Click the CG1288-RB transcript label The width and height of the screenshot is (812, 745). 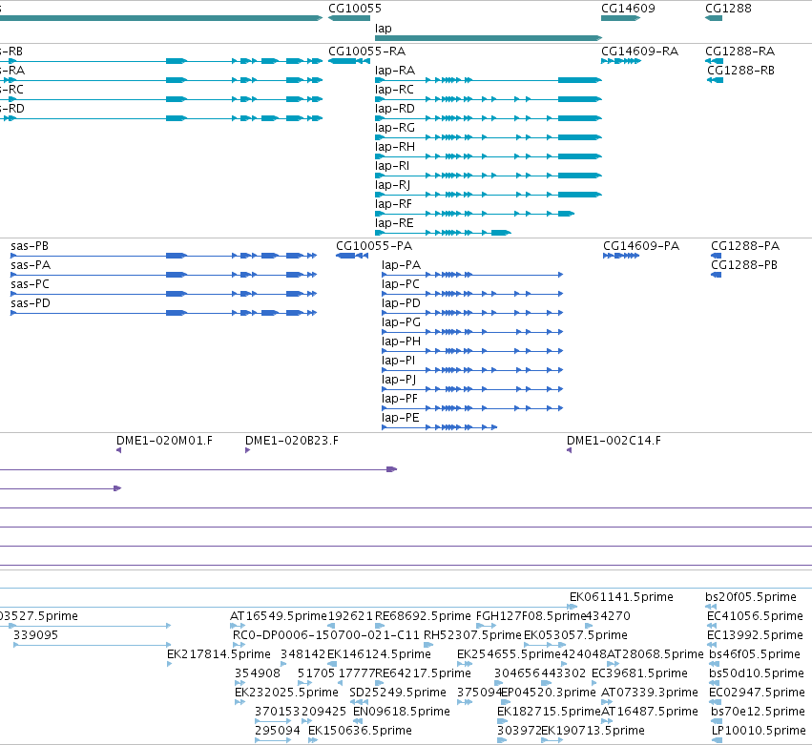click(x=741, y=71)
